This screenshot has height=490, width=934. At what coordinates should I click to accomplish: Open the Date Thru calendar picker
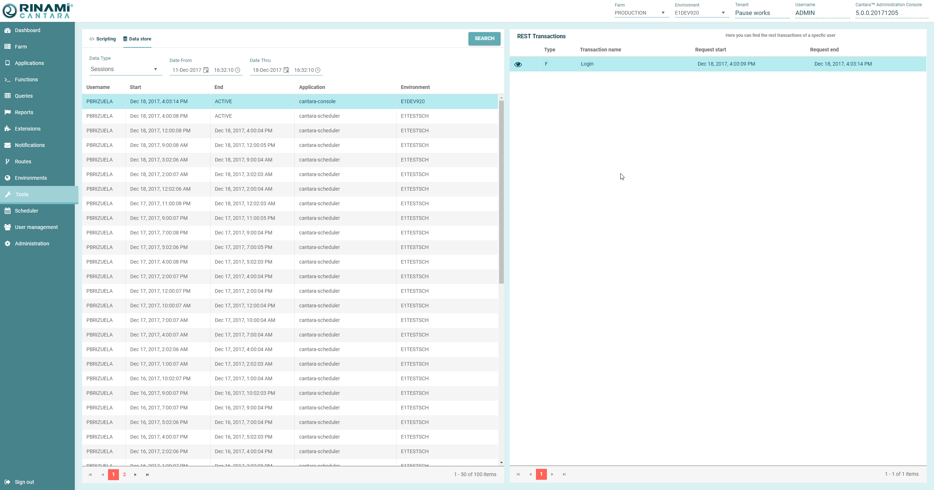click(x=286, y=70)
